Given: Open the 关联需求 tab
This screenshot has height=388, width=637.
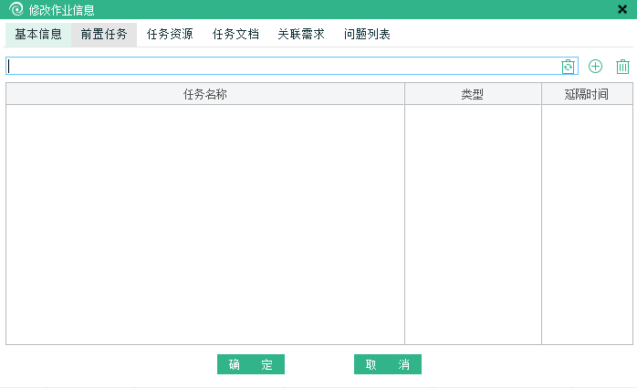Looking at the screenshot, I should pos(301,35).
